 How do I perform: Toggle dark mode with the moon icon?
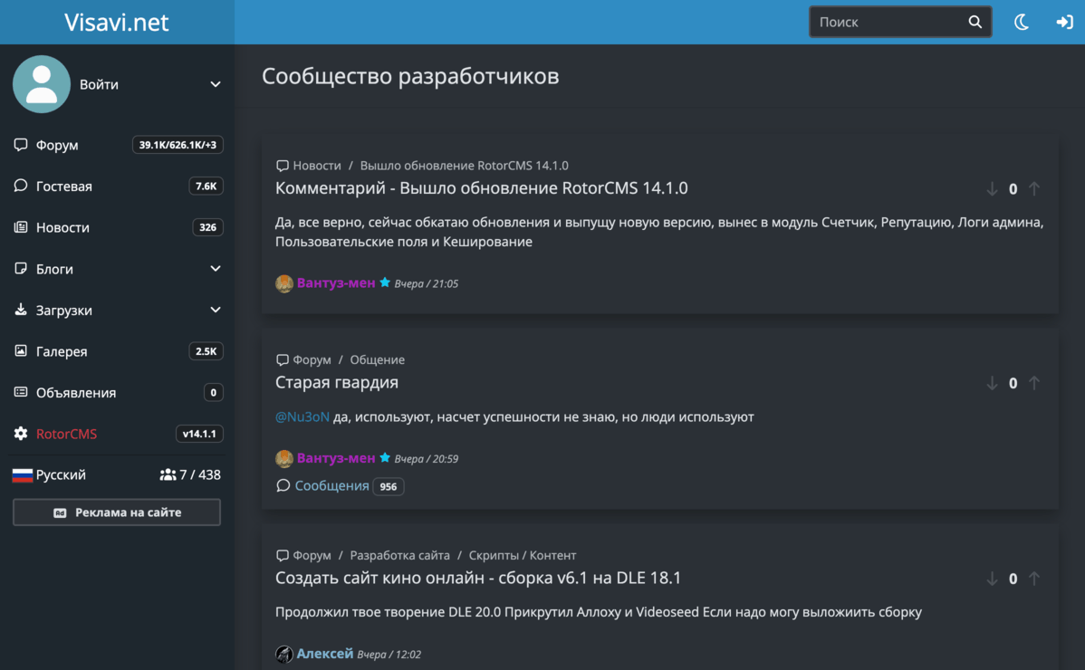click(x=1022, y=22)
